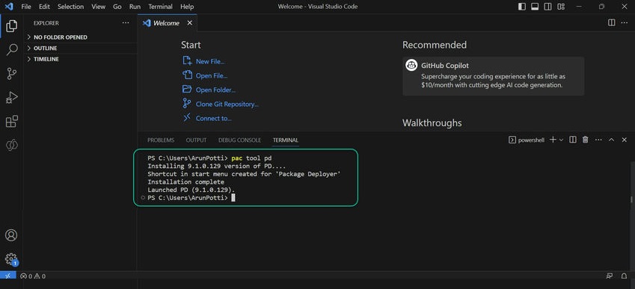Click the terminal scrollbar
Screen dimensions: 635x289
[x=631, y=199]
